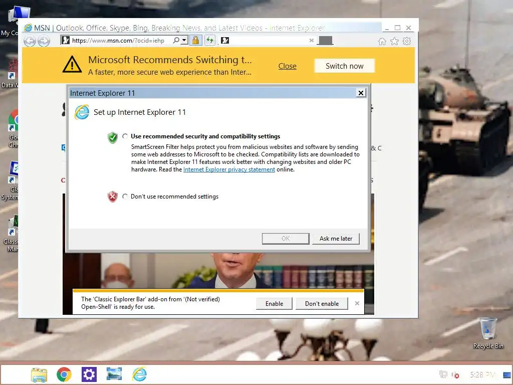Close the MSN browser tab

point(312,40)
